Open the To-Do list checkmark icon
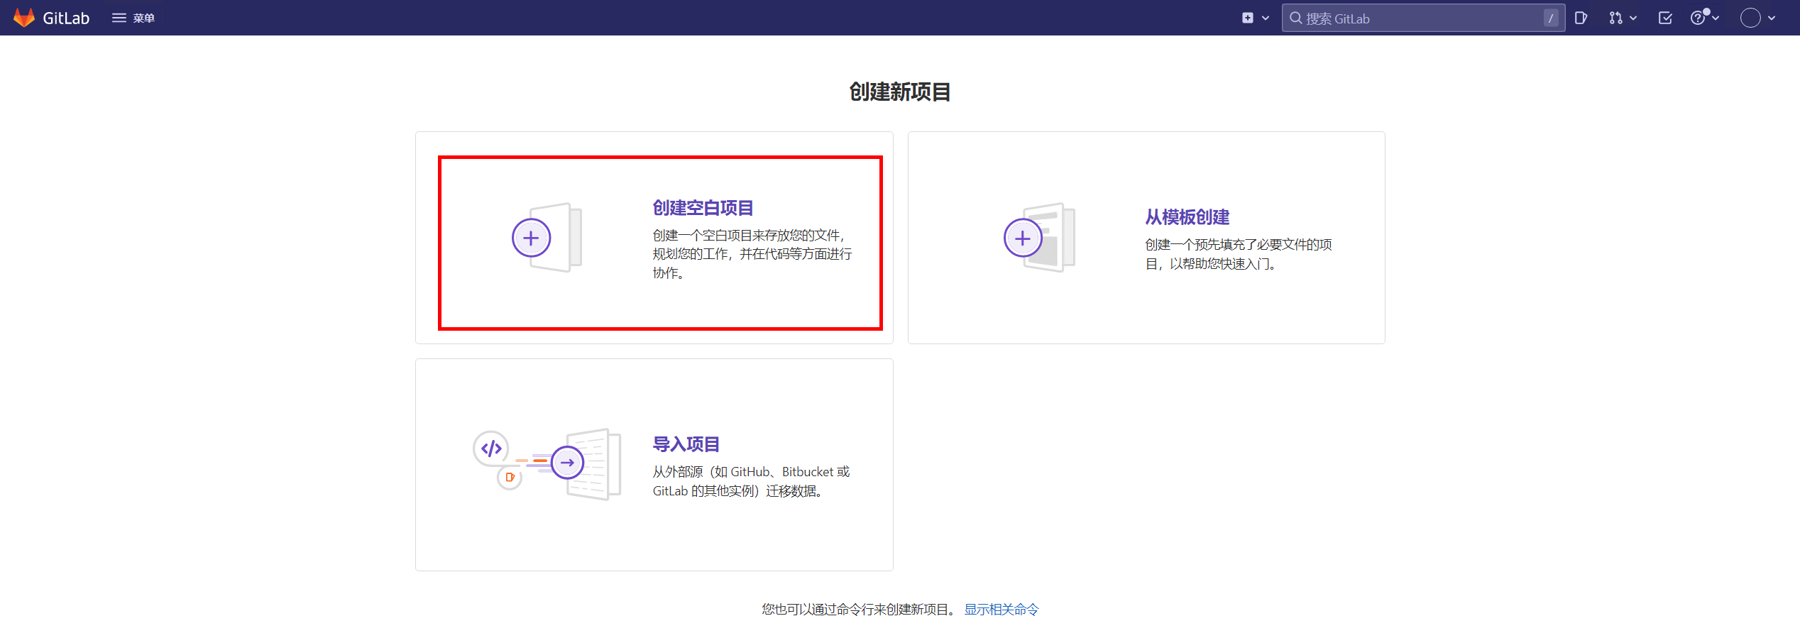 1665,18
